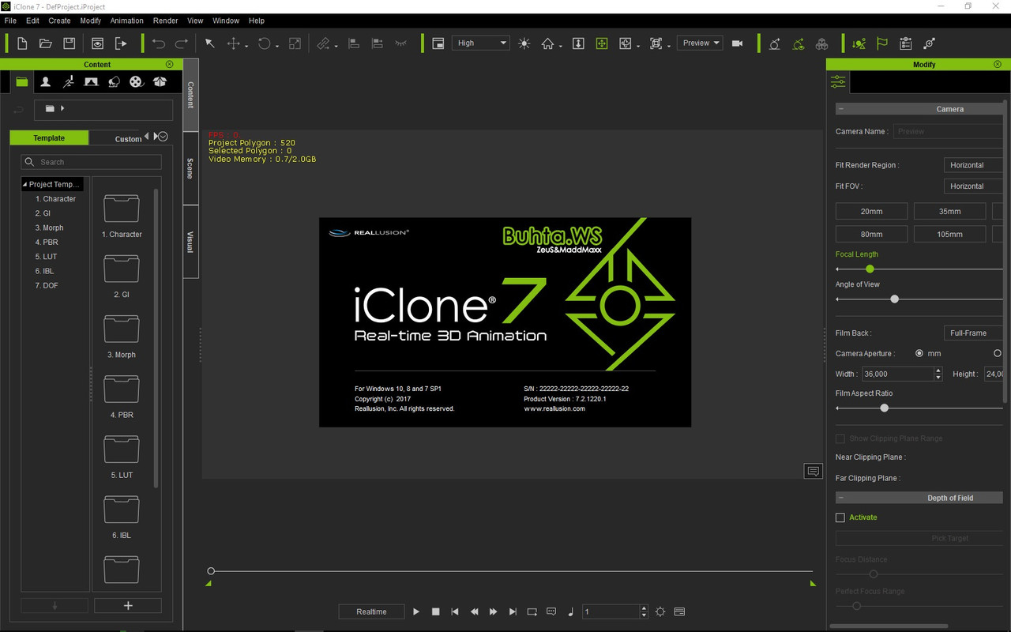Image resolution: width=1011 pixels, height=632 pixels.
Task: Open the box-shaped Props tab in Content
Action: [x=160, y=81]
